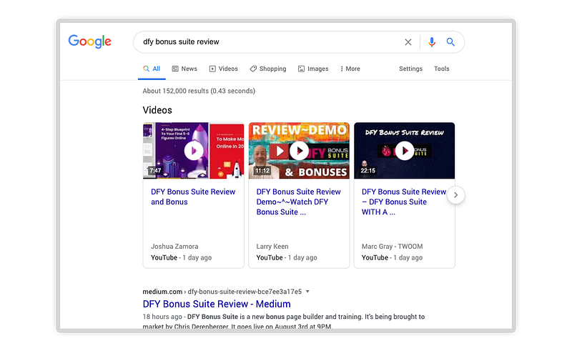Click the medium.com breadcrumb URL

(x=222, y=292)
